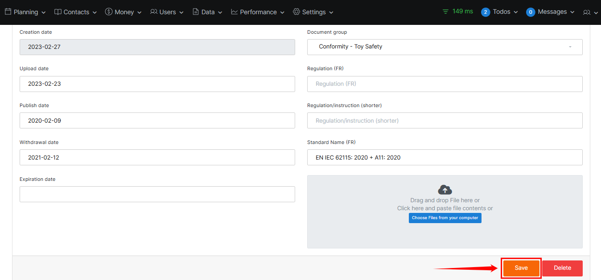Click the Settings gear icon
This screenshot has height=280, width=601.
pyautogui.click(x=296, y=12)
